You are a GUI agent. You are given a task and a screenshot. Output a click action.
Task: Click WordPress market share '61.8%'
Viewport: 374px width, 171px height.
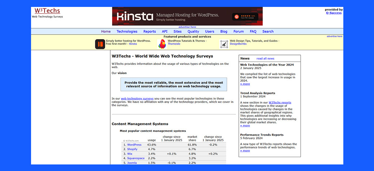(192, 145)
